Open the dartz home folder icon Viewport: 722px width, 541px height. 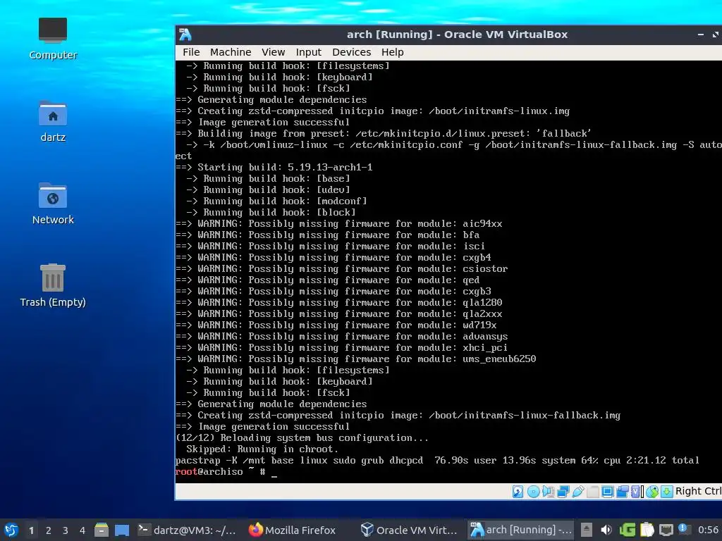point(52,121)
